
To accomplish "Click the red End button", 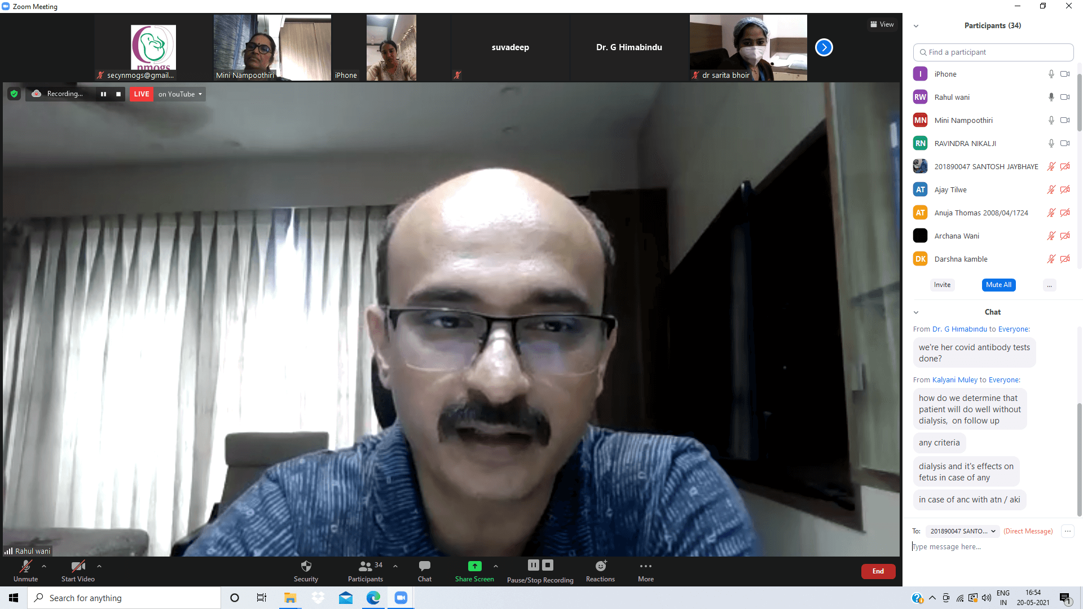I will 878,571.
